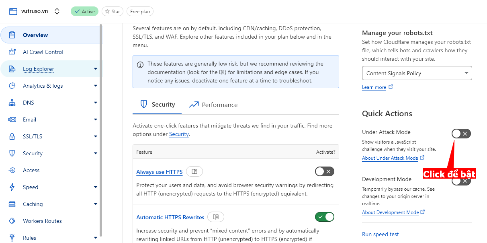Click the Run speed test link
Image resolution: width=487 pixels, height=243 pixels.
click(380, 235)
